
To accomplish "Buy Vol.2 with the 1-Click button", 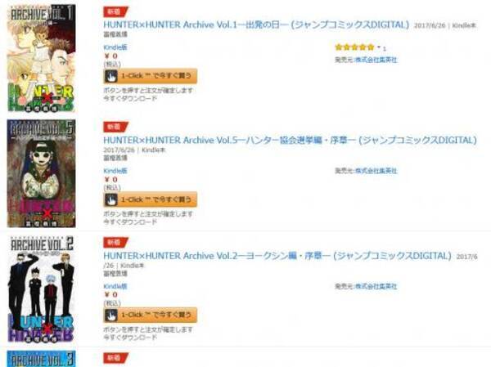I will click(x=151, y=315).
